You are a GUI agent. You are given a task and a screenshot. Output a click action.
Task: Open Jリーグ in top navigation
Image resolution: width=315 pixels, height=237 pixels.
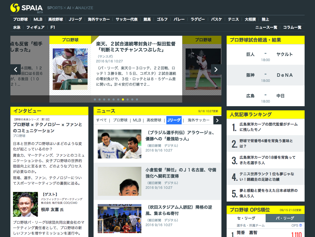75,19
